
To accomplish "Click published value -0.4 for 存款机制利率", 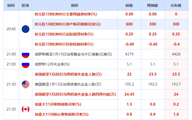I will pyautogui.click(x=176, y=44).
